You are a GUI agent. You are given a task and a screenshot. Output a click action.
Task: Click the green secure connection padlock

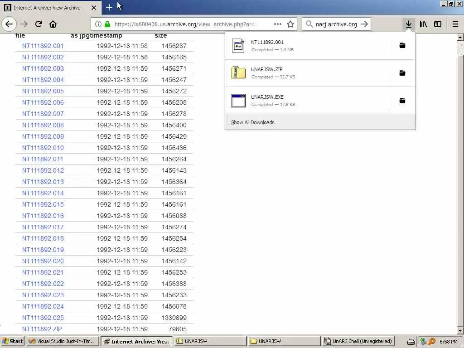coord(107,24)
